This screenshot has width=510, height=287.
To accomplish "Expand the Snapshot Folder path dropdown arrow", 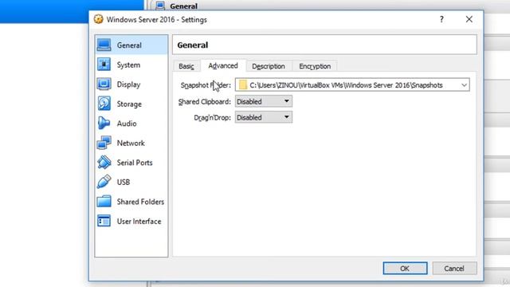I will pyautogui.click(x=464, y=85).
